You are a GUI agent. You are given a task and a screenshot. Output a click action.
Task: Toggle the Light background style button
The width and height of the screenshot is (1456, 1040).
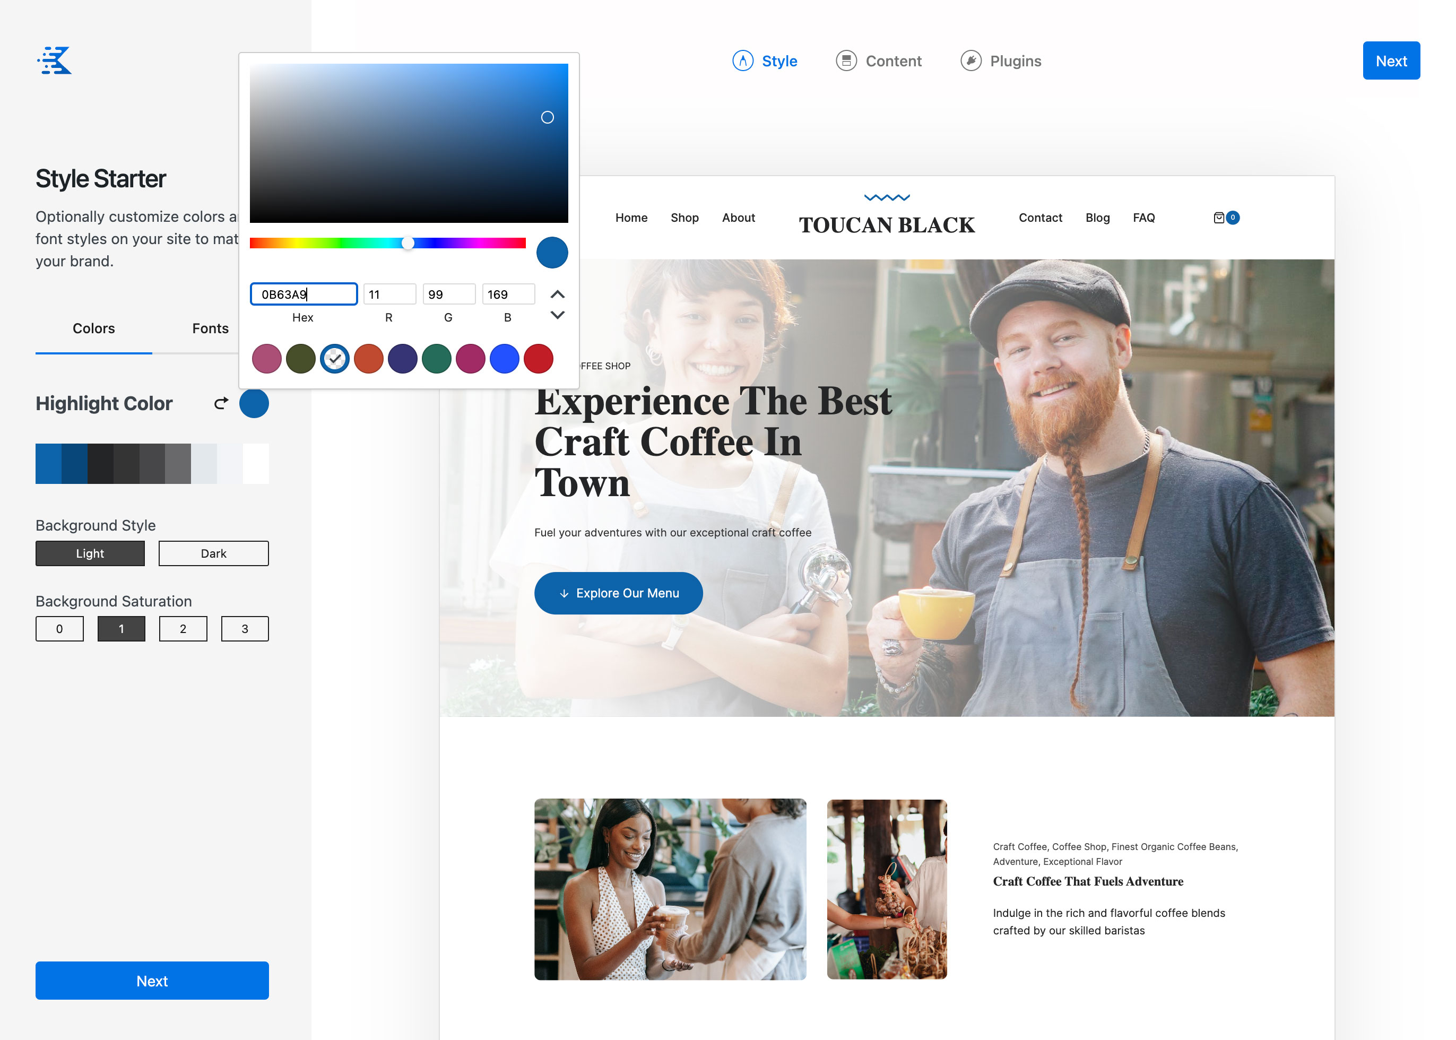pos(90,554)
